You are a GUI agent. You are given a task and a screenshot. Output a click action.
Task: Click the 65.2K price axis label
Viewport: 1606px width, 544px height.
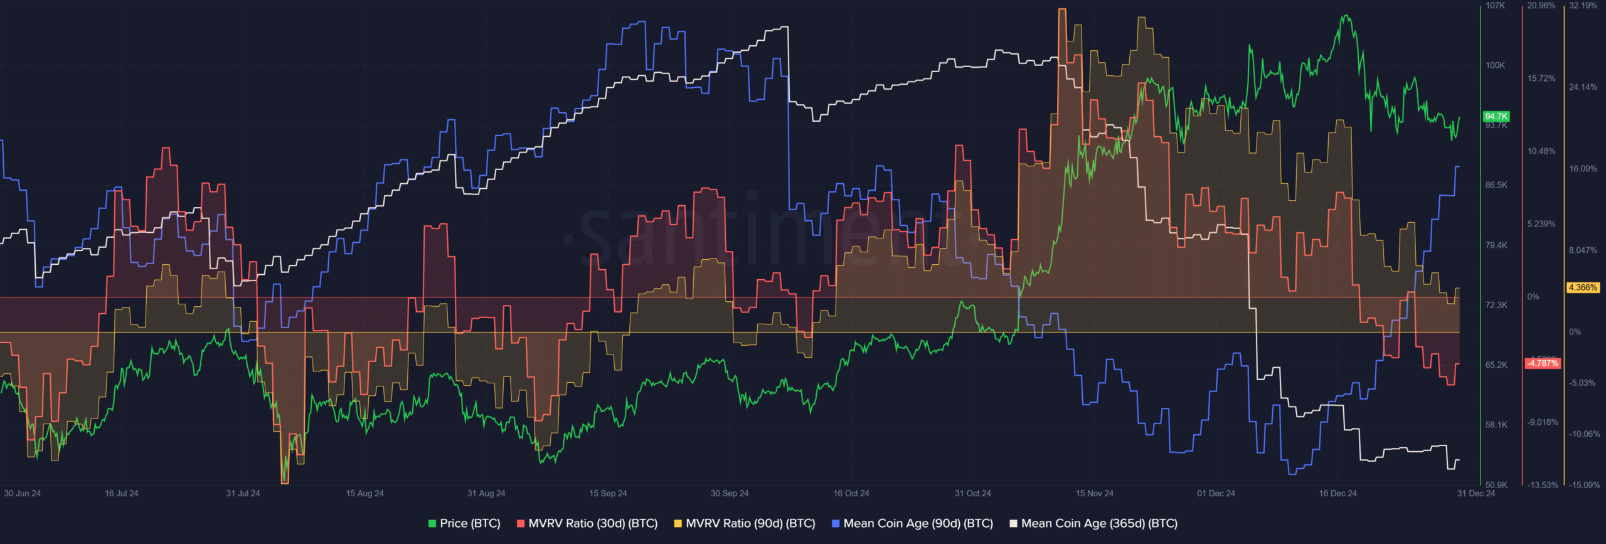click(x=1496, y=365)
